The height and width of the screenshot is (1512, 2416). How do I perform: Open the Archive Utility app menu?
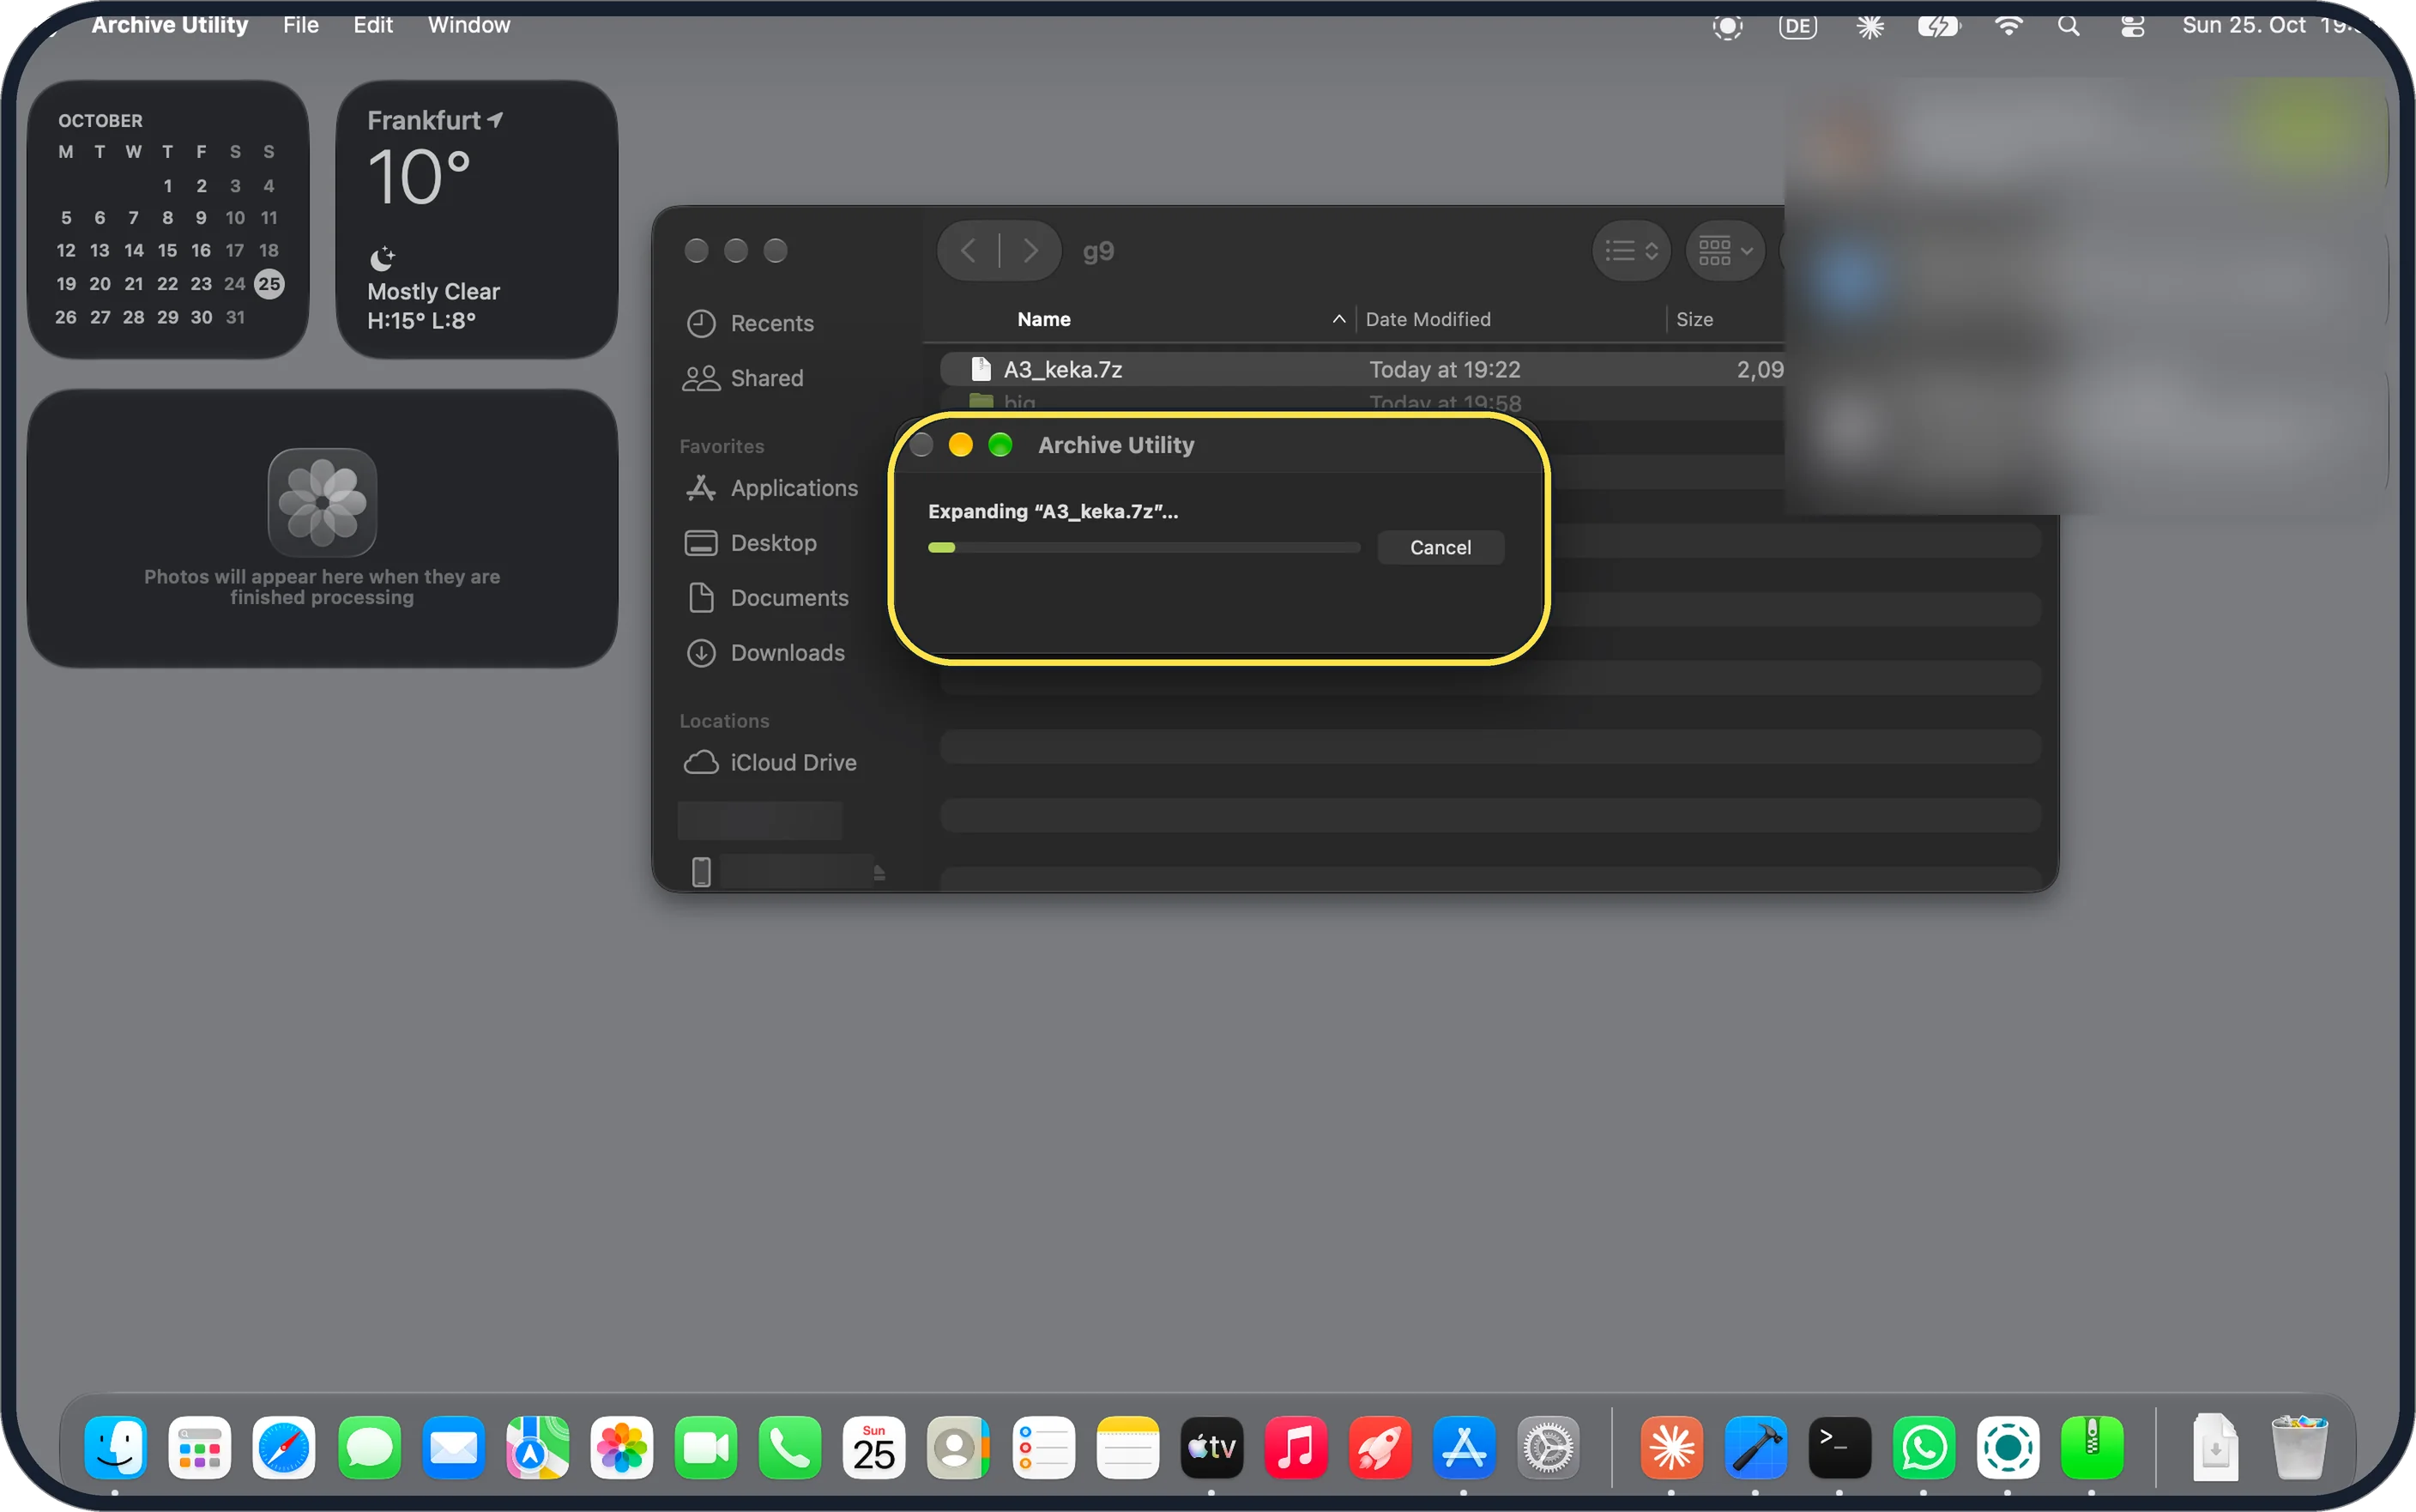pyautogui.click(x=169, y=25)
